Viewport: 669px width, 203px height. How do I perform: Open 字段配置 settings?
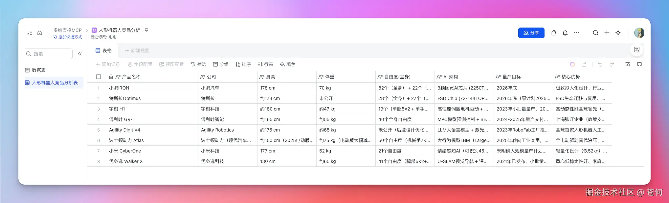(140, 64)
